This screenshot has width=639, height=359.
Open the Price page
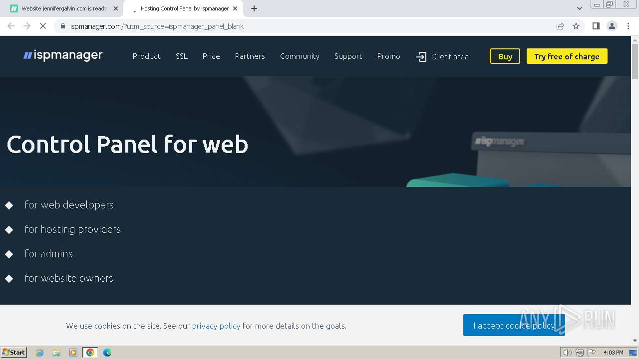(211, 56)
